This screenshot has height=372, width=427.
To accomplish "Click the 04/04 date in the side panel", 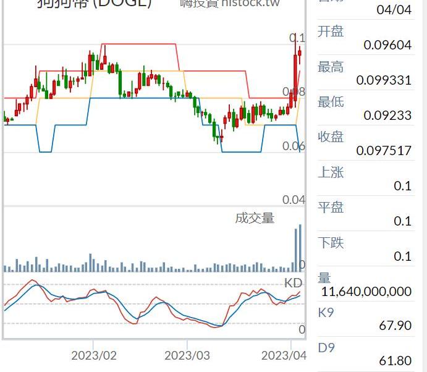I will 394,10.
